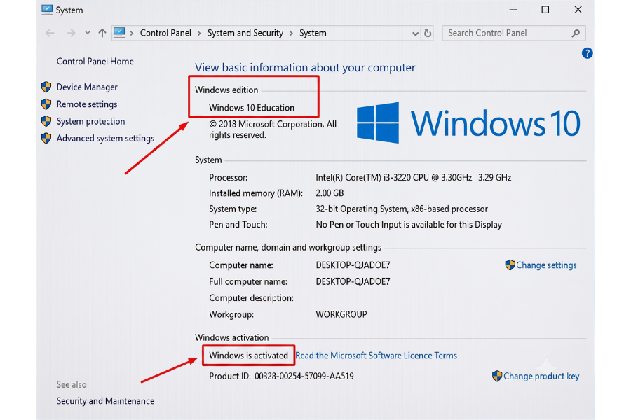Screen dimensions: 631x420
Task: Select the processor value Intel Core i3-3220
Action: (x=413, y=177)
